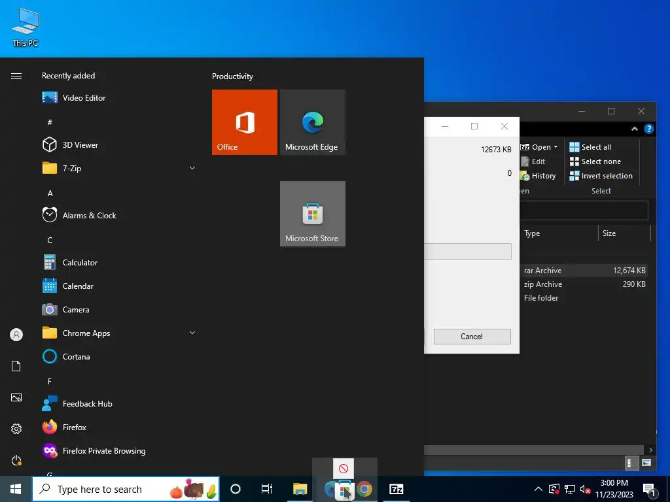
Task: Collapse the Explorer ribbon chevron
Action: coord(635,129)
